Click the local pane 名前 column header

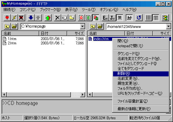[x=20, y=34]
